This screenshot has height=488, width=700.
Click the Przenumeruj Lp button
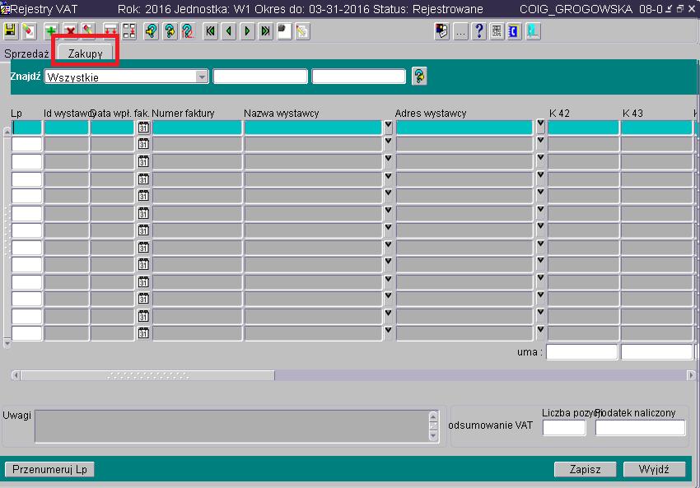[x=49, y=469]
